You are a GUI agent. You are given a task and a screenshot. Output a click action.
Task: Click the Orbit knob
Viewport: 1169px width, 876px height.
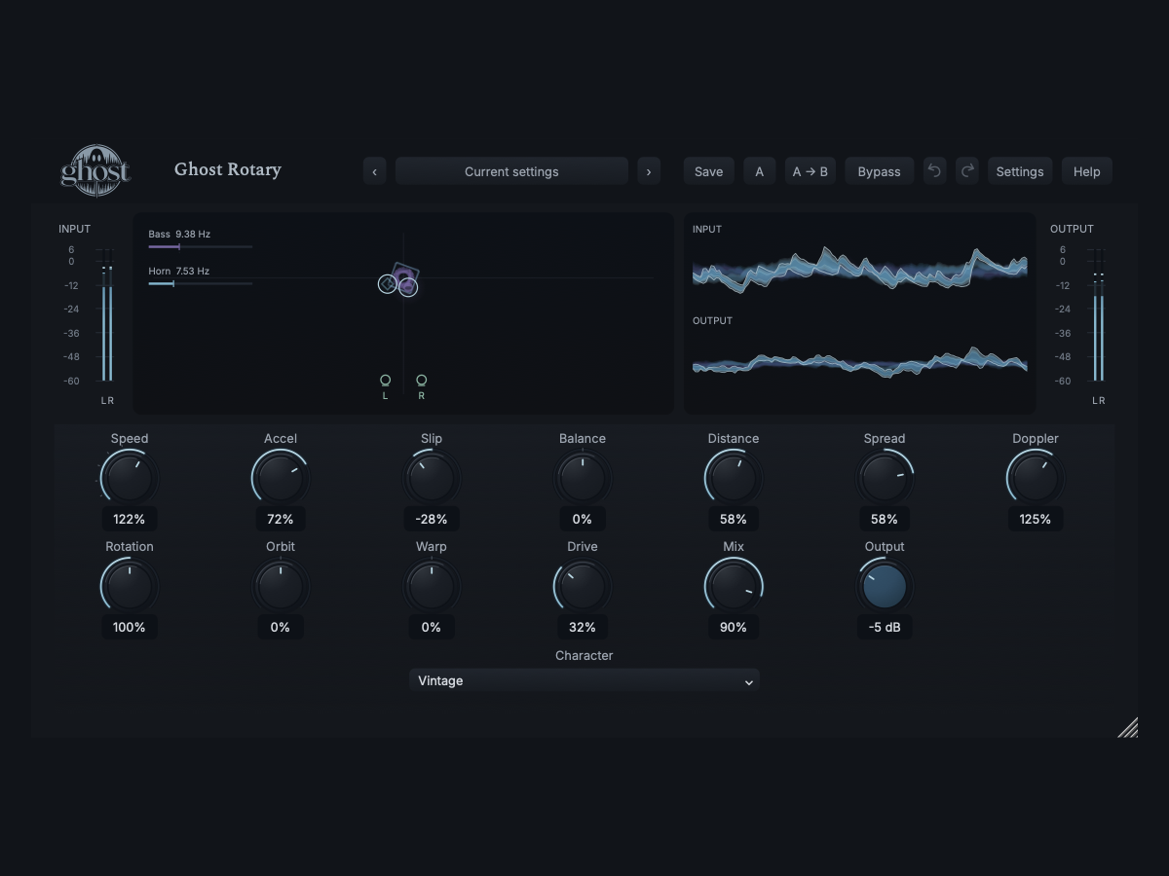pyautogui.click(x=281, y=586)
